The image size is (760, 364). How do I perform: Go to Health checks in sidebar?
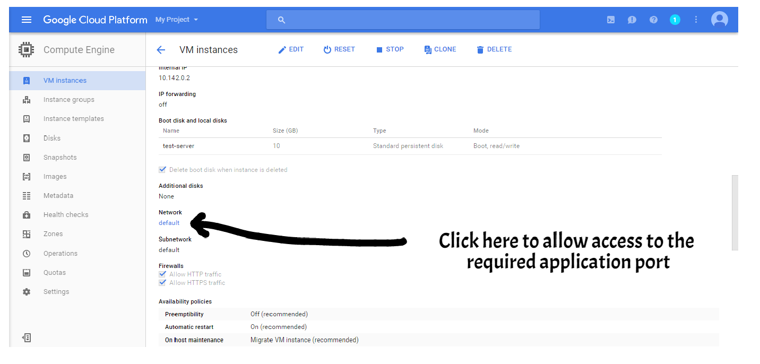coord(66,215)
